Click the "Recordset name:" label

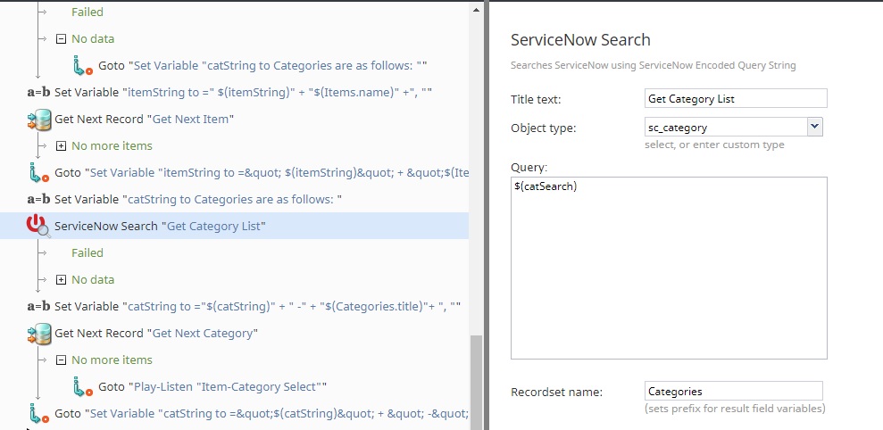point(556,392)
